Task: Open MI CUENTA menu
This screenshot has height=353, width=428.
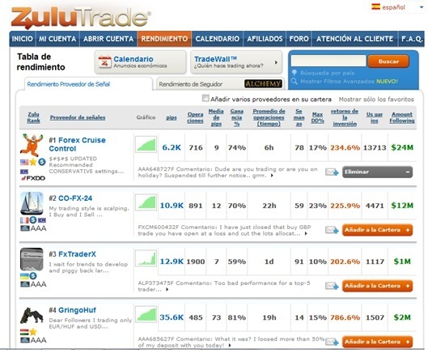Action: (x=57, y=39)
